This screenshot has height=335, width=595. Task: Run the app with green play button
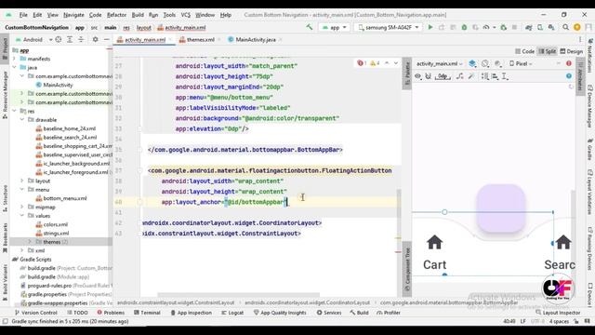(x=430, y=27)
